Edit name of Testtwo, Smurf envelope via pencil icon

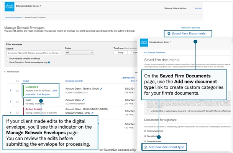click(x=101, y=89)
